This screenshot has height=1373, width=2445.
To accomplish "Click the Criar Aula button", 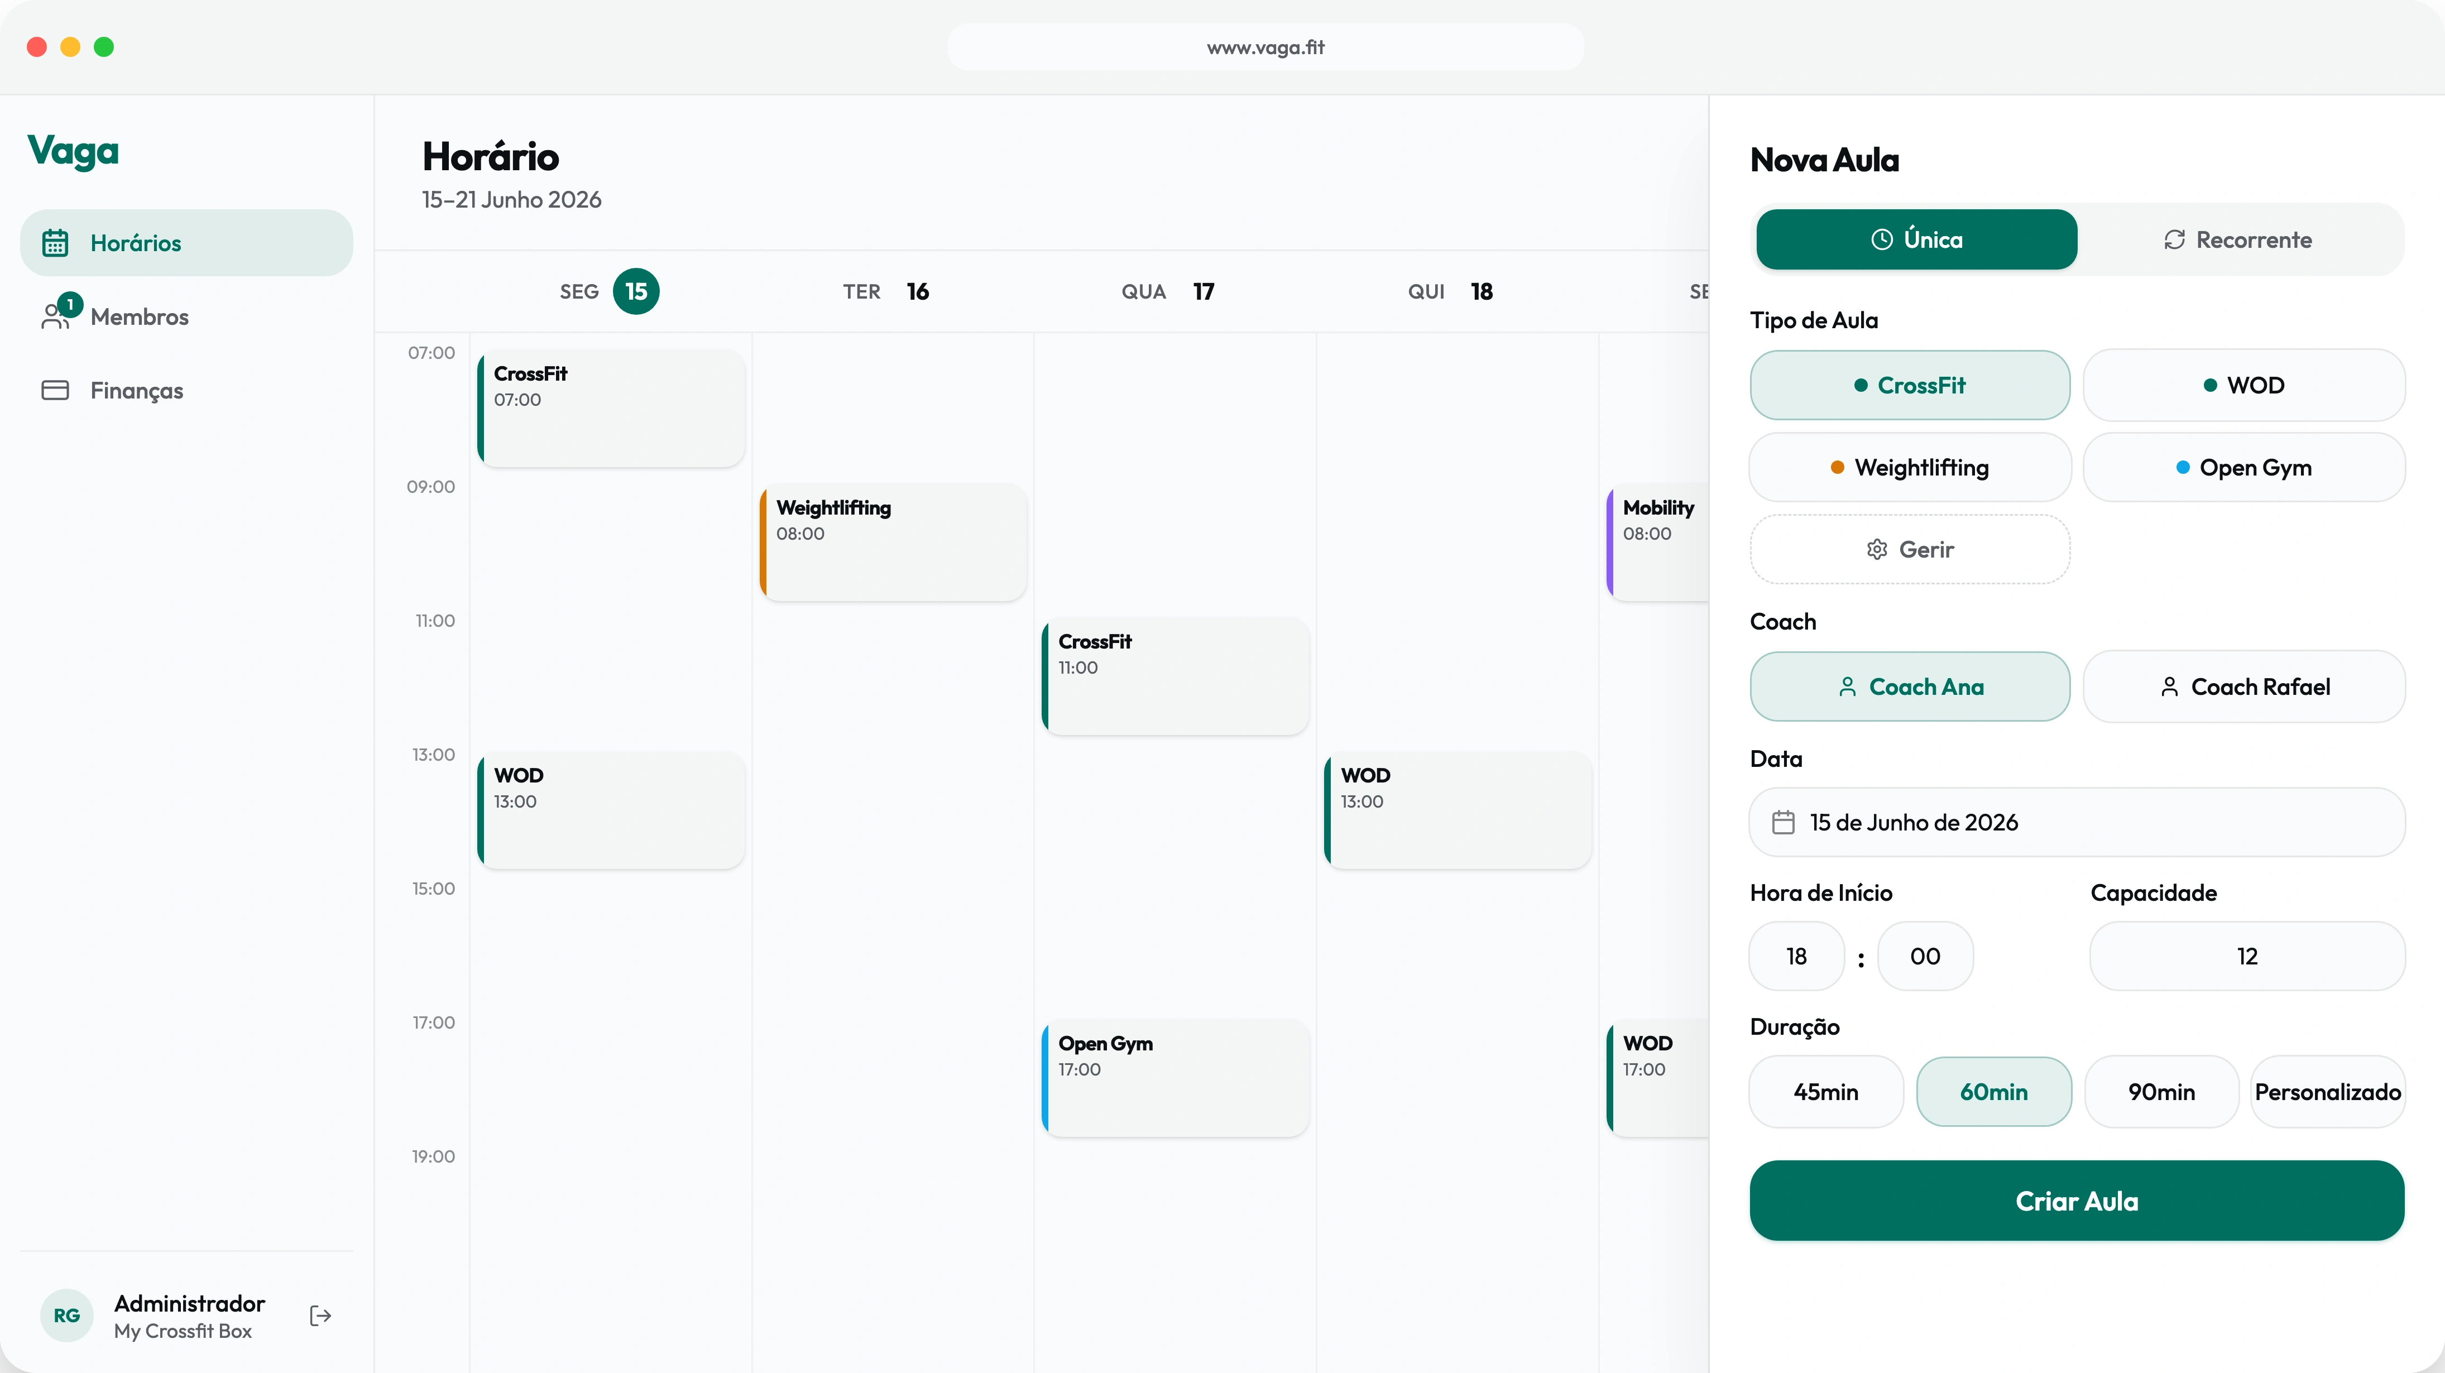I will pyautogui.click(x=2077, y=1201).
